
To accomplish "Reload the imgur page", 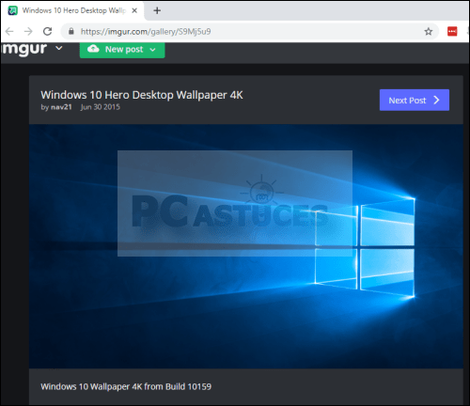I will (x=47, y=31).
